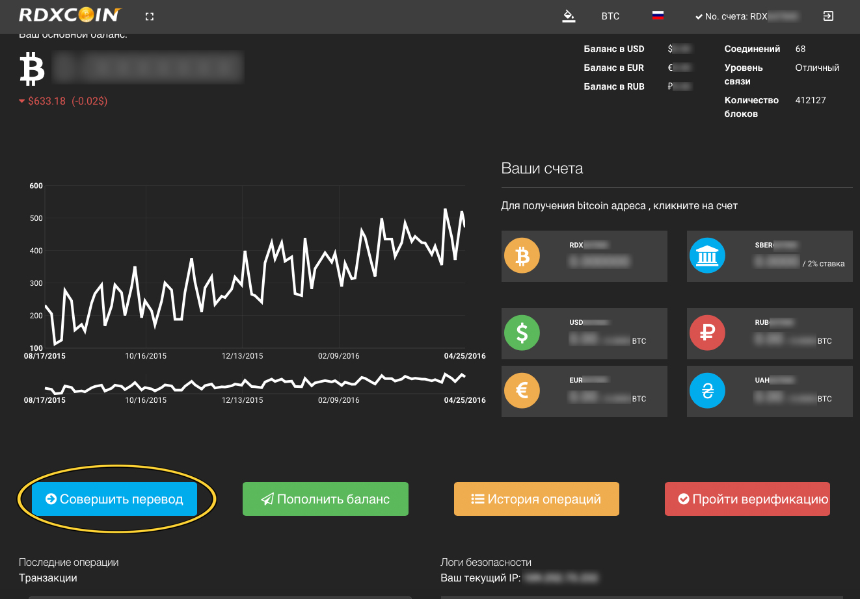Viewport: 860px width, 599px height.
Task: Expand the account number RDX menu
Action: pyautogui.click(x=746, y=16)
